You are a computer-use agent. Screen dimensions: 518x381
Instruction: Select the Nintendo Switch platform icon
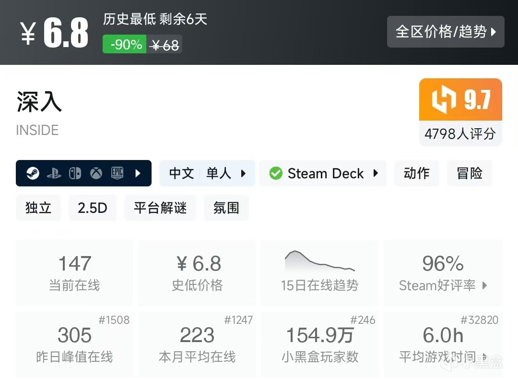click(75, 173)
